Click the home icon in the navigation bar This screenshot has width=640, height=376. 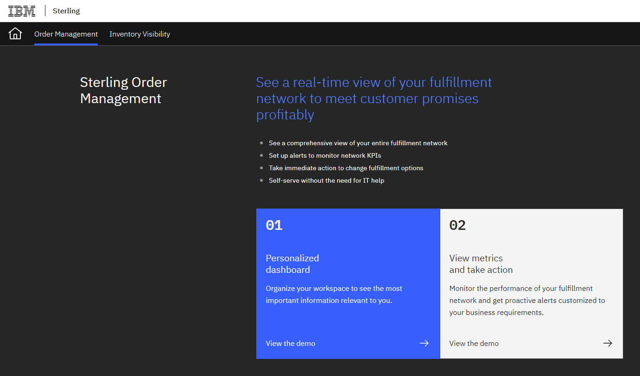click(15, 33)
